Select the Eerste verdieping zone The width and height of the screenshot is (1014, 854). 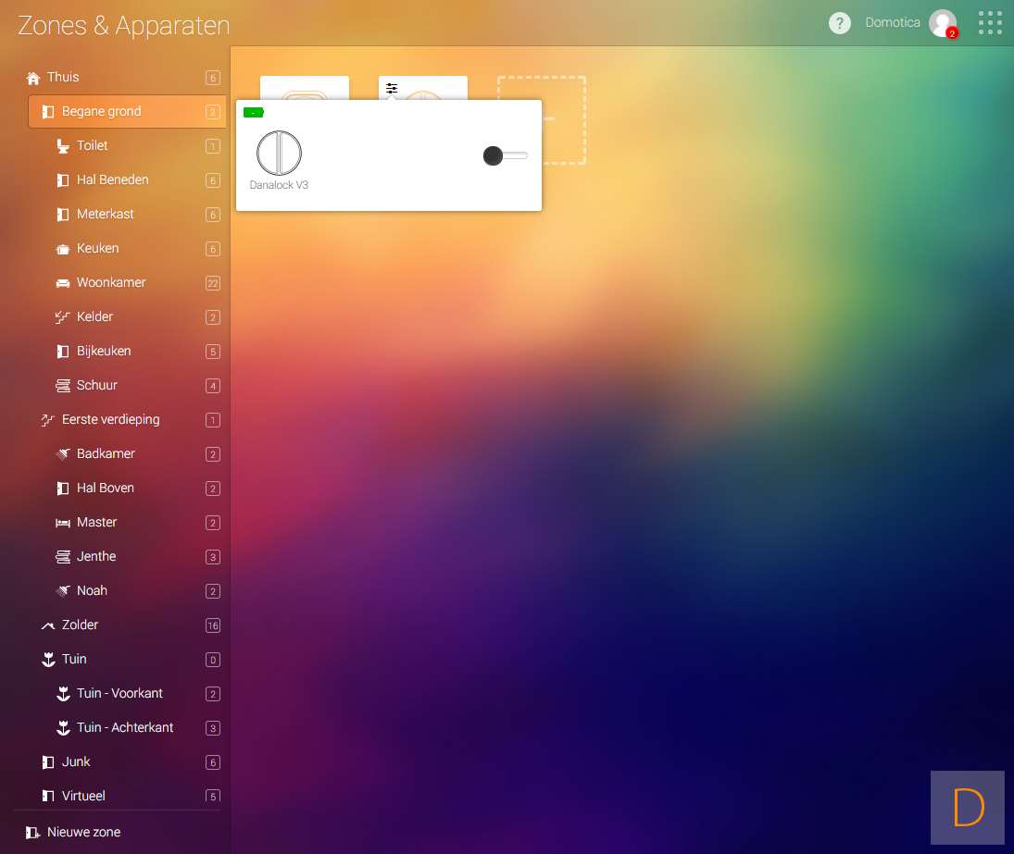(x=110, y=420)
